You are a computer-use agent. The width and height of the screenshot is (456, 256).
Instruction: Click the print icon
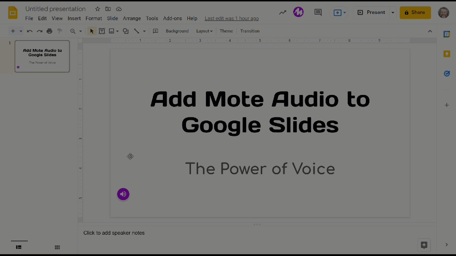(x=50, y=31)
